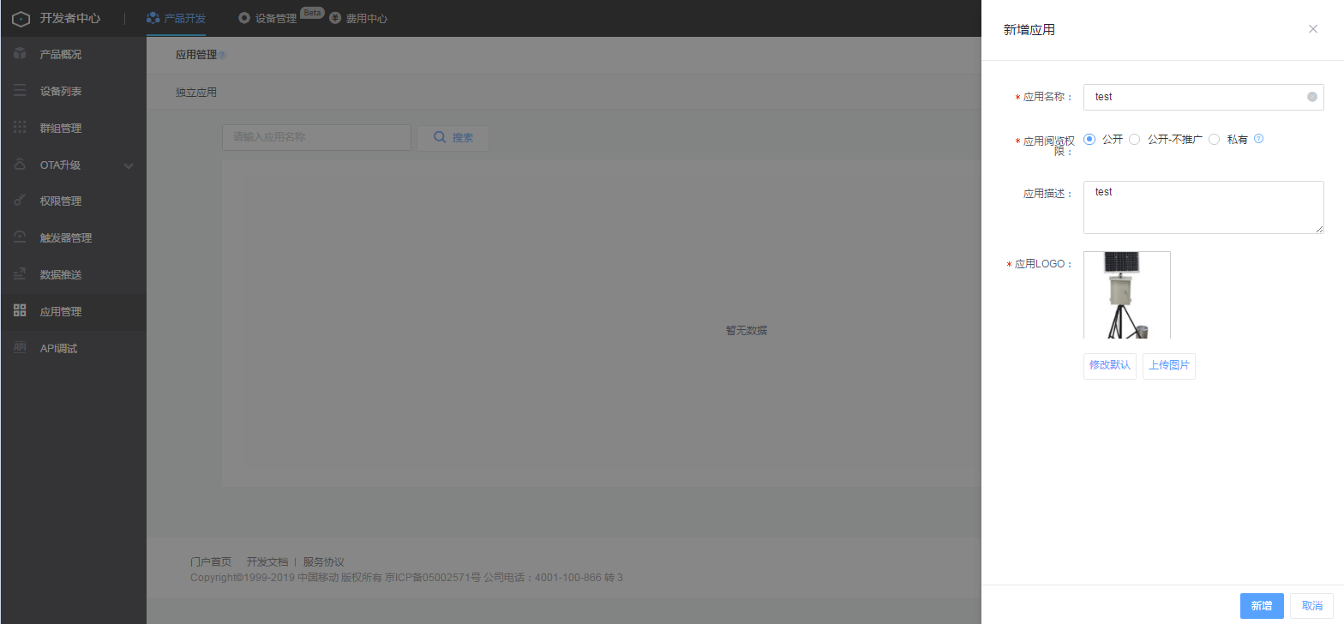Click the developer center hexagon logo
This screenshot has height=624, width=1344.
[x=21, y=18]
